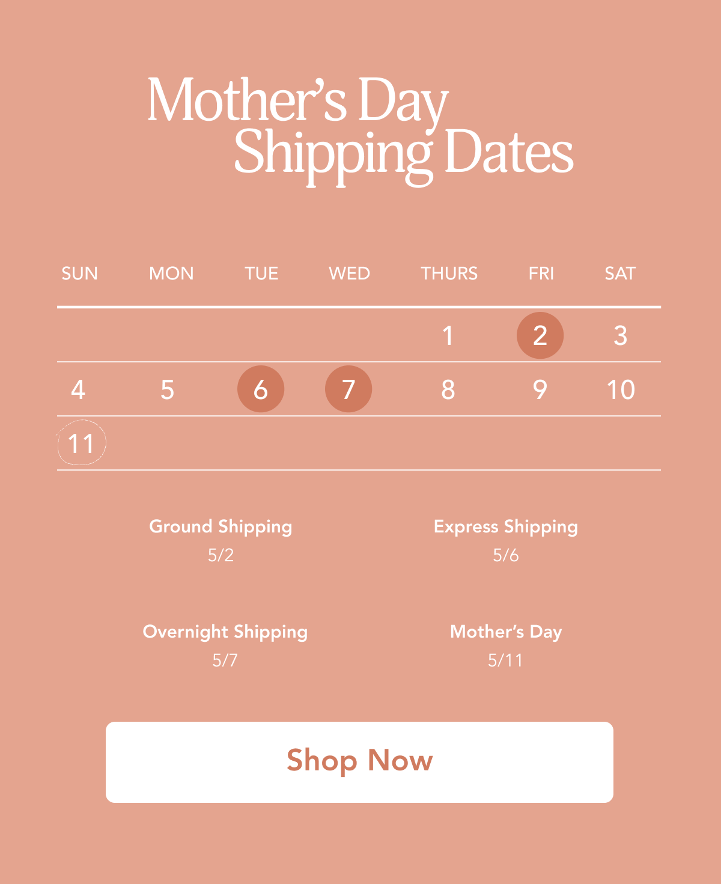Click date 3 under SAT
721x884 pixels.
click(x=620, y=335)
